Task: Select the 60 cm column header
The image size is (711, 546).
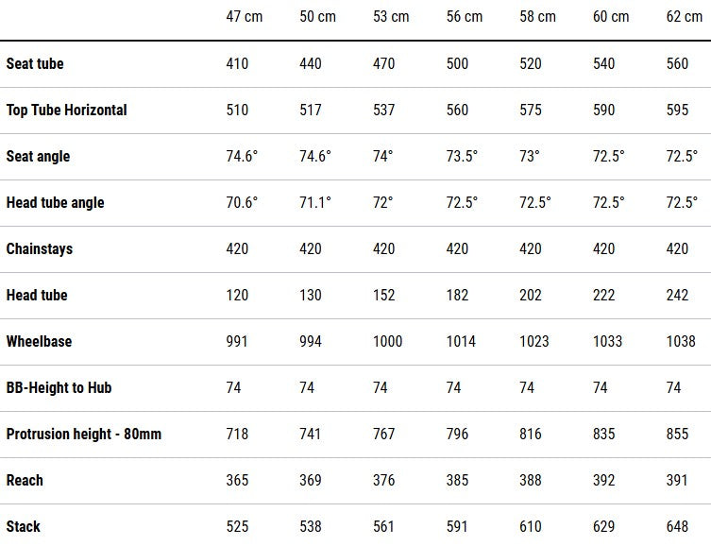Action: [611, 17]
